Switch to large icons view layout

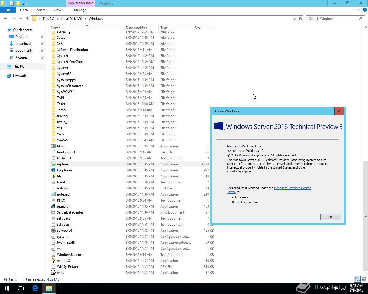[x=364, y=279]
